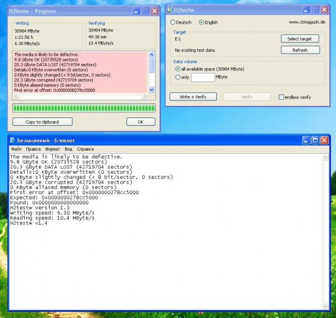Image resolution: width=336 pixels, height=318 pixels.
Task: Click the MByte amount input field
Action: pyautogui.click(x=203, y=77)
